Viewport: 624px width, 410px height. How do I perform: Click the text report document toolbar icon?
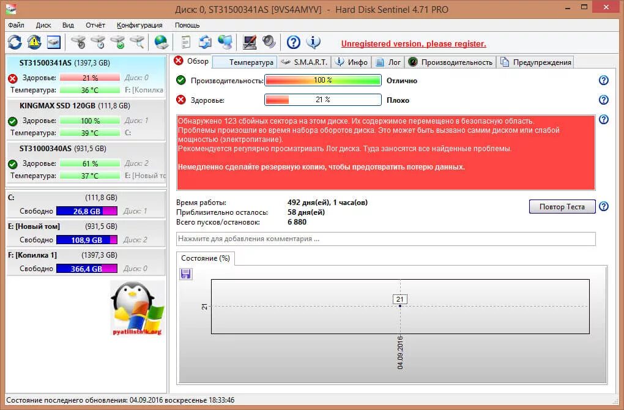coord(185,42)
